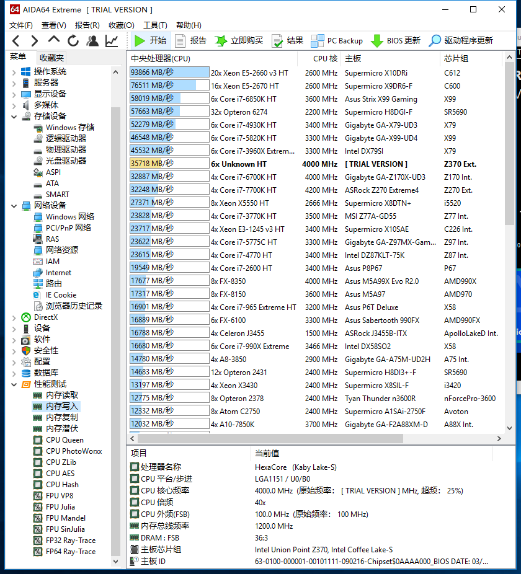Sort by the CPU 核 column header
The height and width of the screenshot is (574, 521).
pos(319,58)
